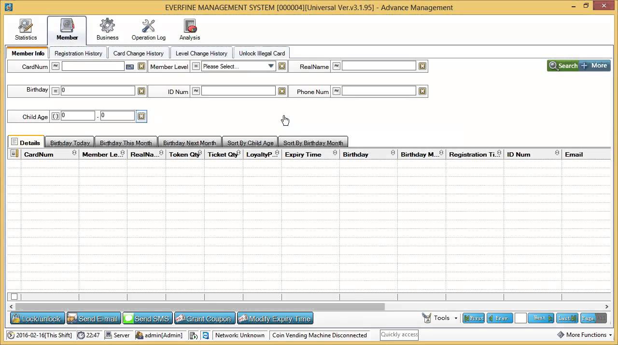Viewport: 618px width, 345px height.
Task: Toggle the ID Num comparison operator
Action: [x=196, y=91]
